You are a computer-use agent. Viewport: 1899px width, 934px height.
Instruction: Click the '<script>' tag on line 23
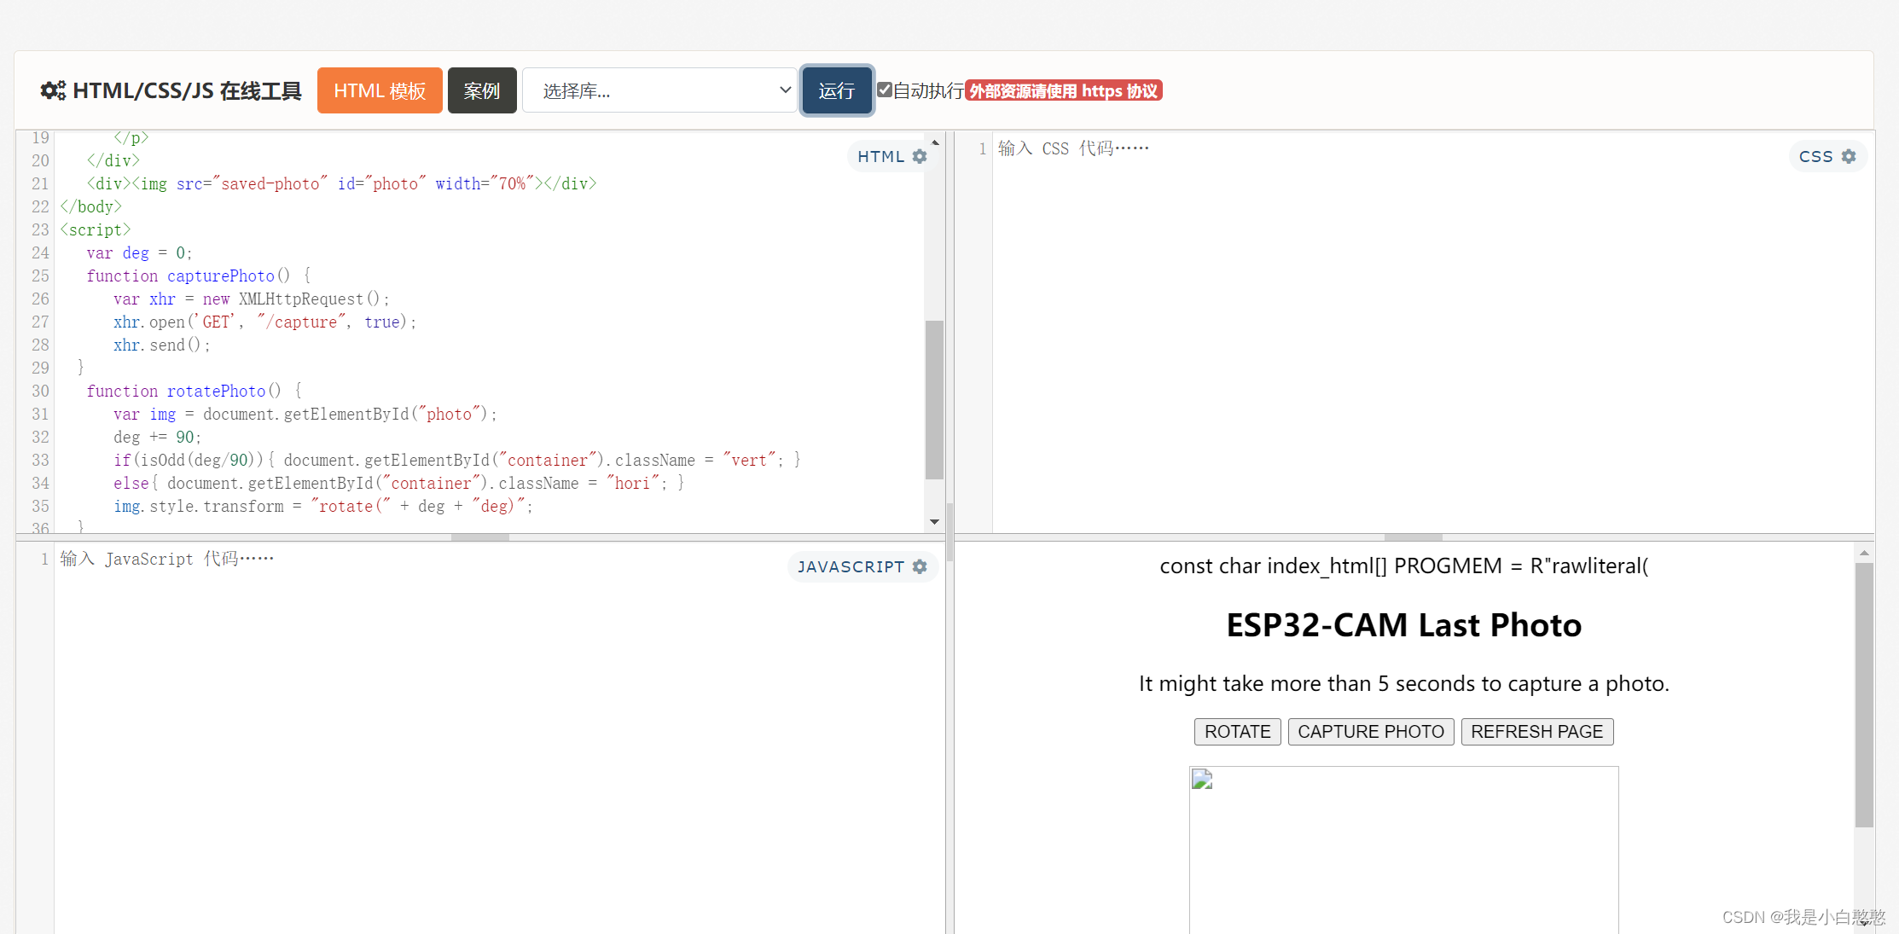(95, 229)
